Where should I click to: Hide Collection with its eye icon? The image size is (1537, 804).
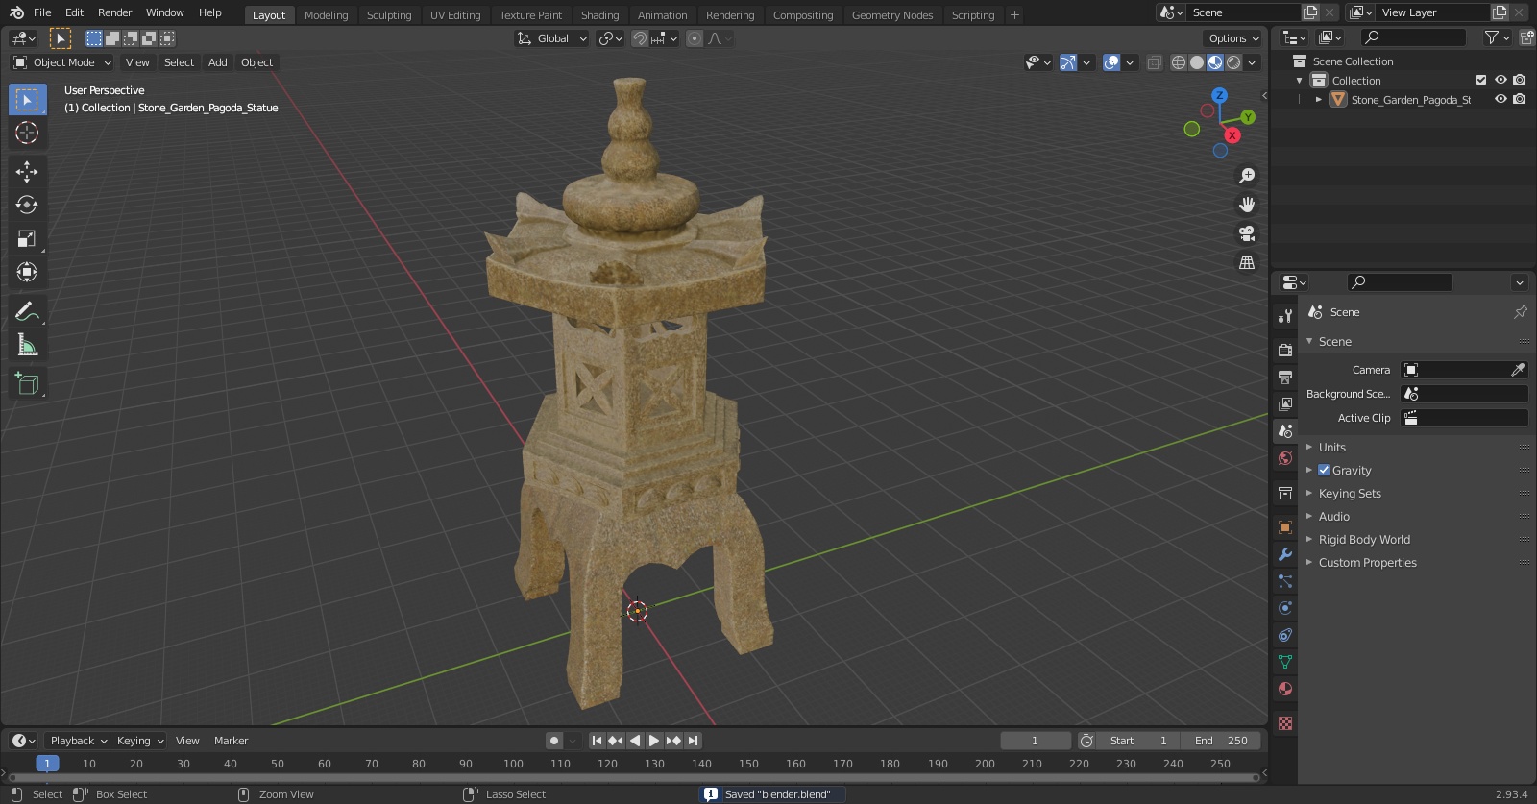click(1500, 80)
